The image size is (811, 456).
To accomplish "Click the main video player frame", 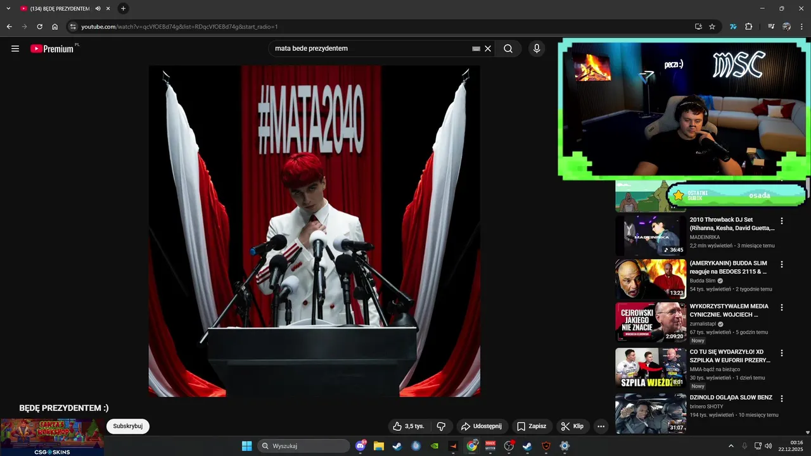I will [314, 231].
